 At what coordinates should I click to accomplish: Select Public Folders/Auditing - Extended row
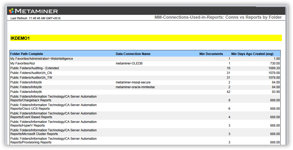coord(145,68)
